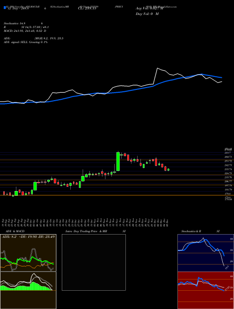Click the ADX indicator chart with green line
This screenshot has width=234, height=309.
coord(28,253)
